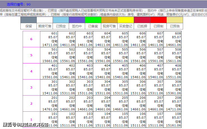The image size is (207, 129).
Task: Click the 签约中 legend label
Action: coord(77,26)
